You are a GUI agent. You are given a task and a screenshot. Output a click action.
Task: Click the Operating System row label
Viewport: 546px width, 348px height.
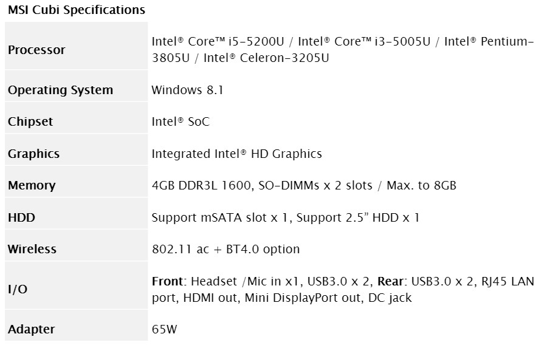point(60,90)
